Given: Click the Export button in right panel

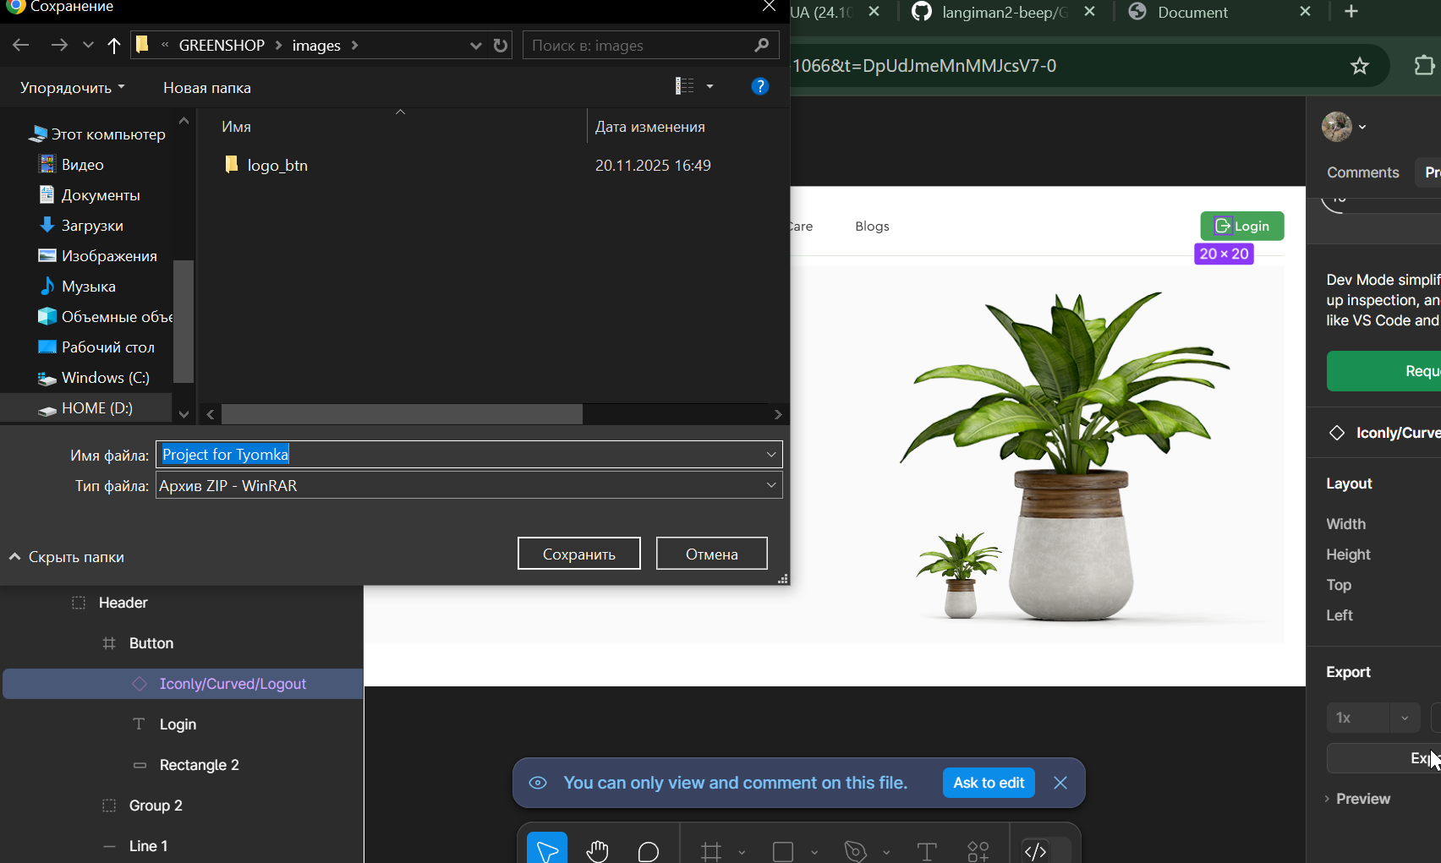Looking at the screenshot, I should [x=1383, y=758].
